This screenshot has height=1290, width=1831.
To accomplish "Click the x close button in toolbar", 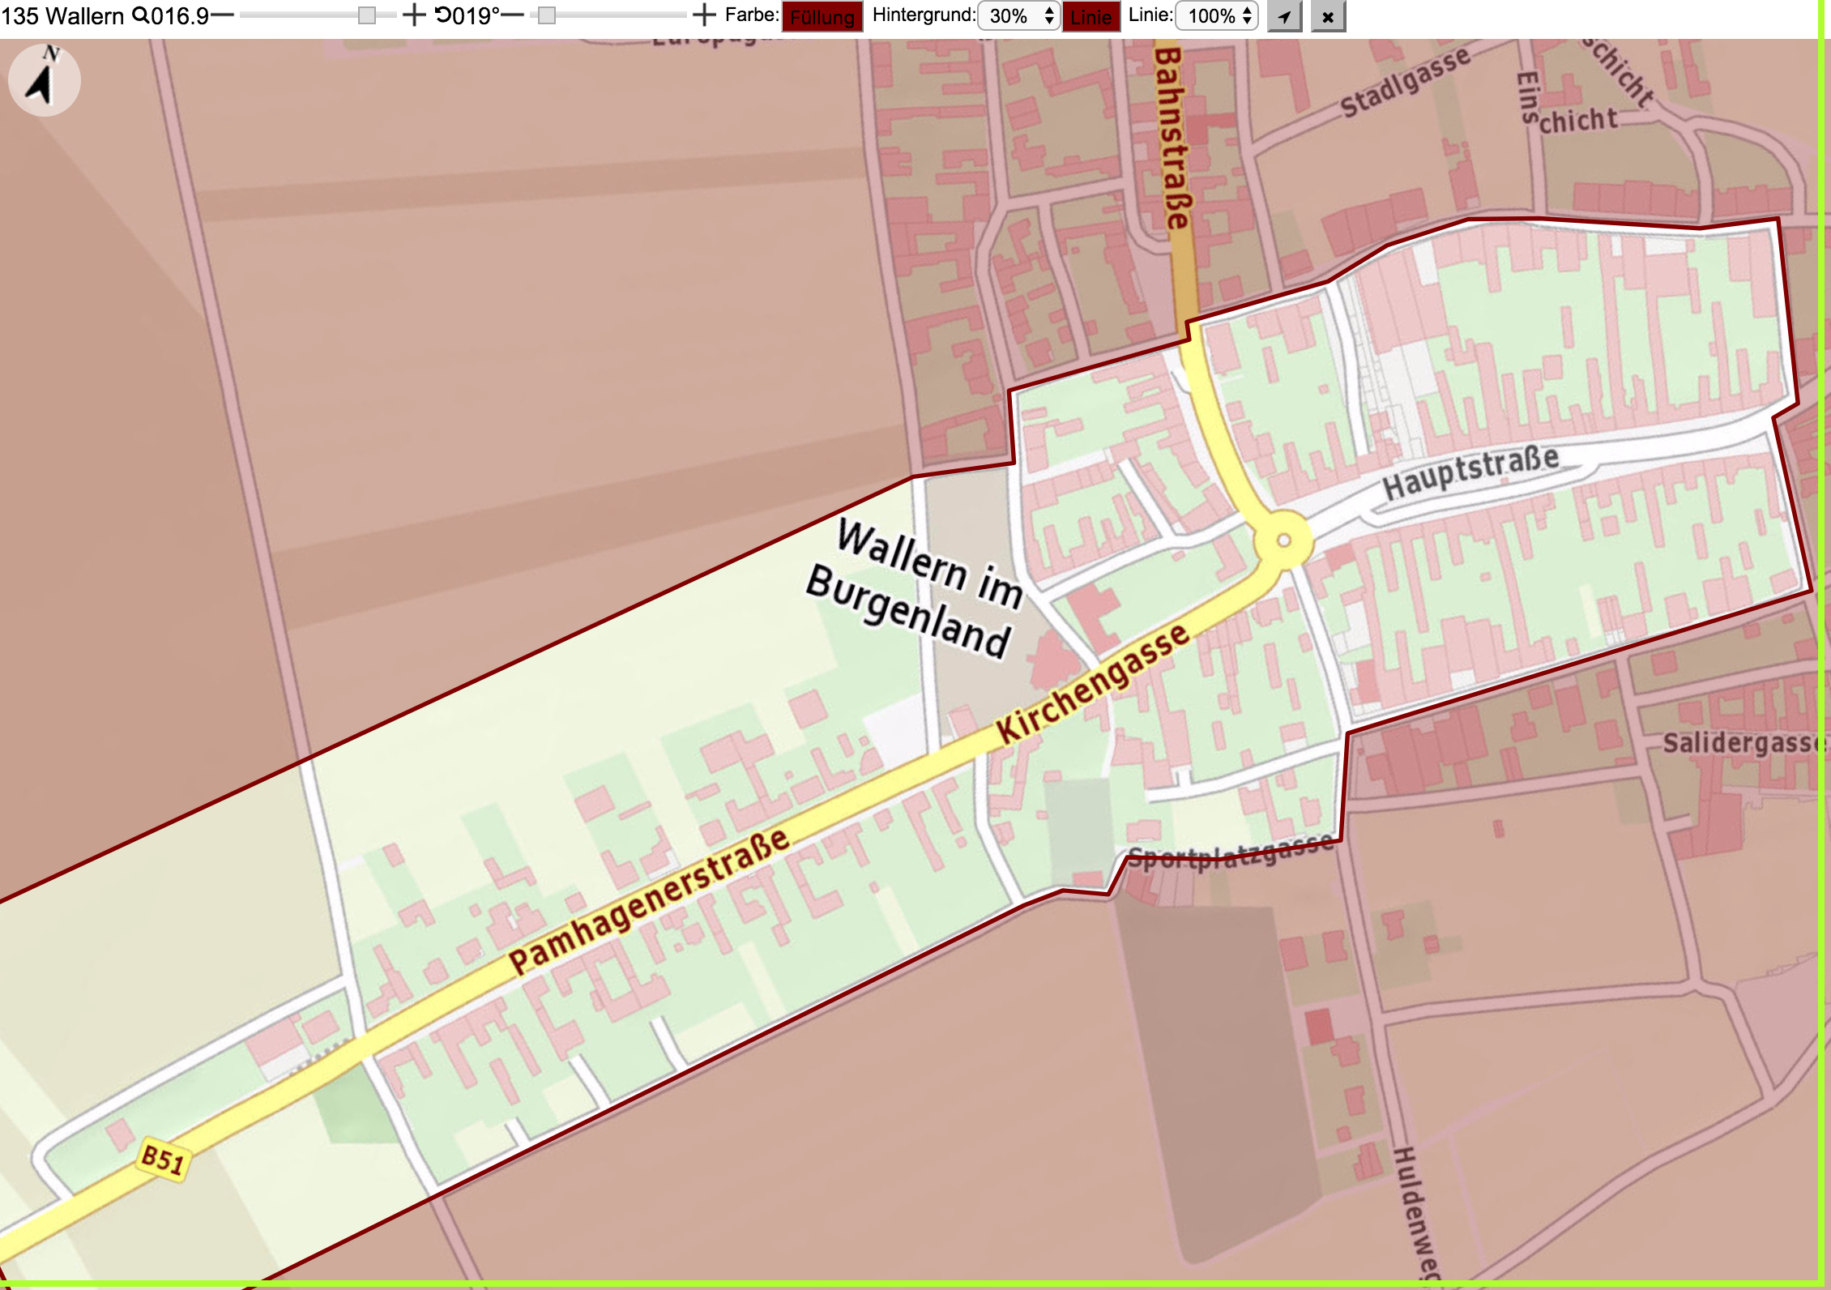I will click(x=1328, y=16).
